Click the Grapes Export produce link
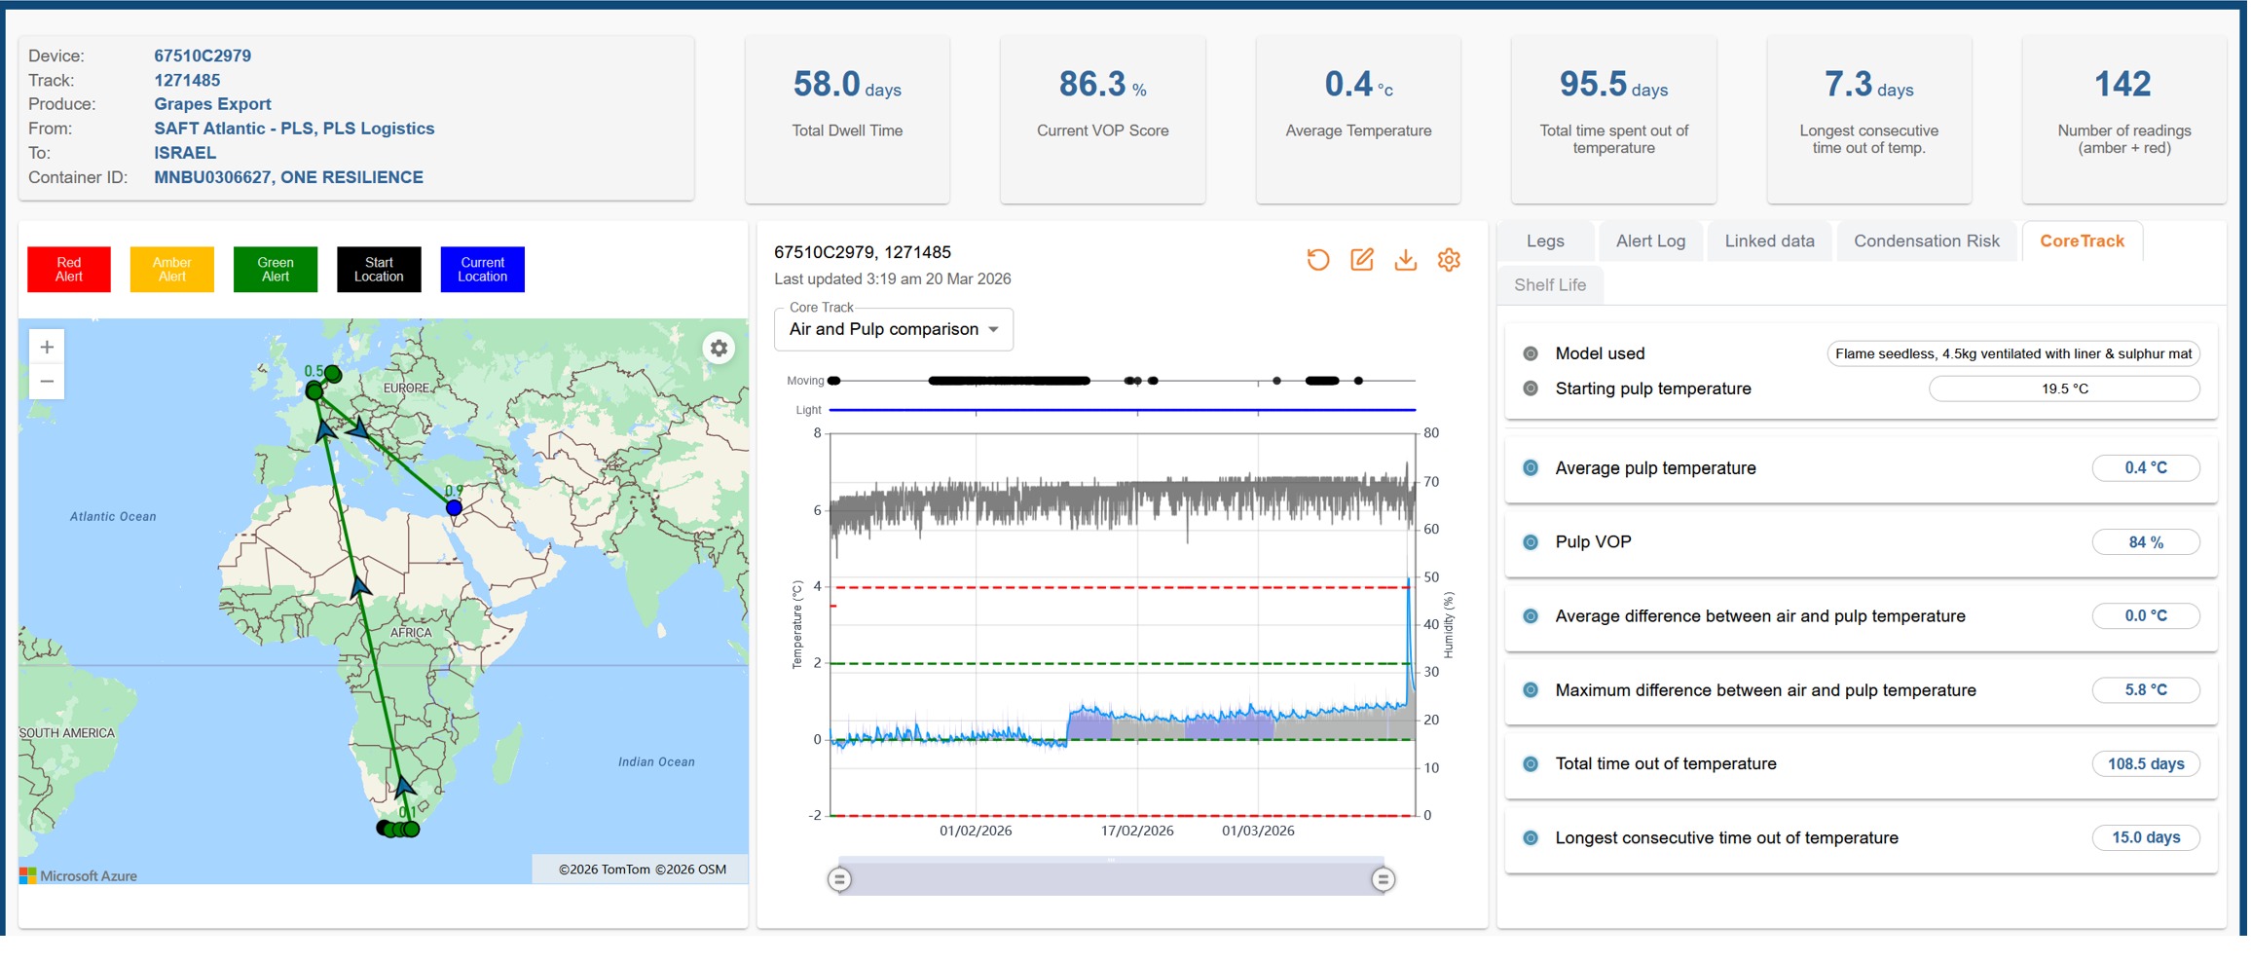 [x=212, y=104]
